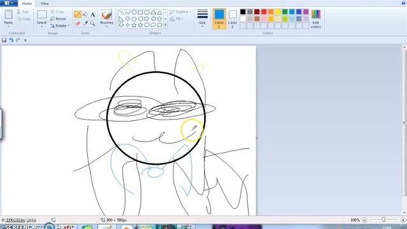Choose the Left arrow shape

coord(153,18)
